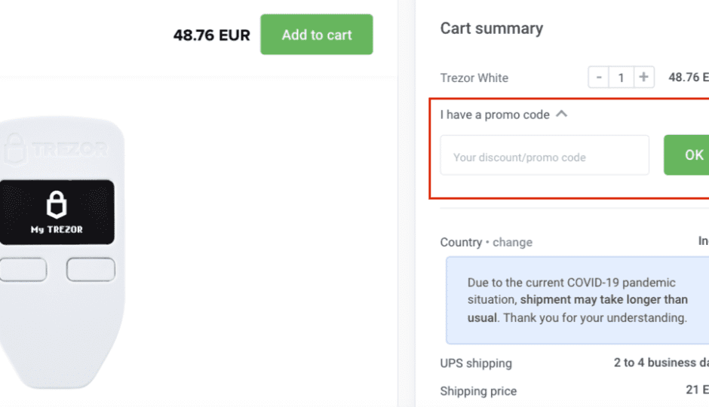Click the green Add to cart button
Screen dimensions: 709x407
click(x=317, y=35)
